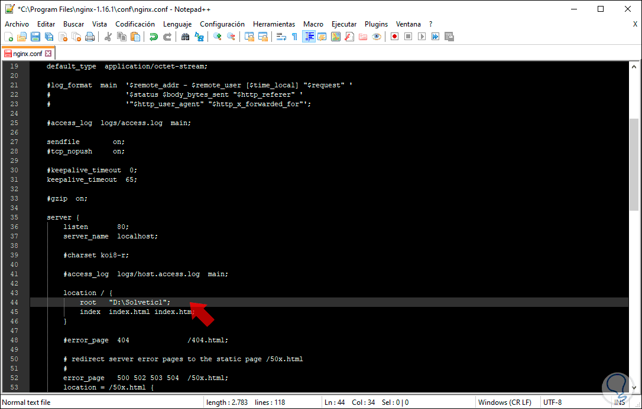Select the nginx.conf tab
Image resolution: width=642 pixels, height=409 pixels.
pos(28,54)
